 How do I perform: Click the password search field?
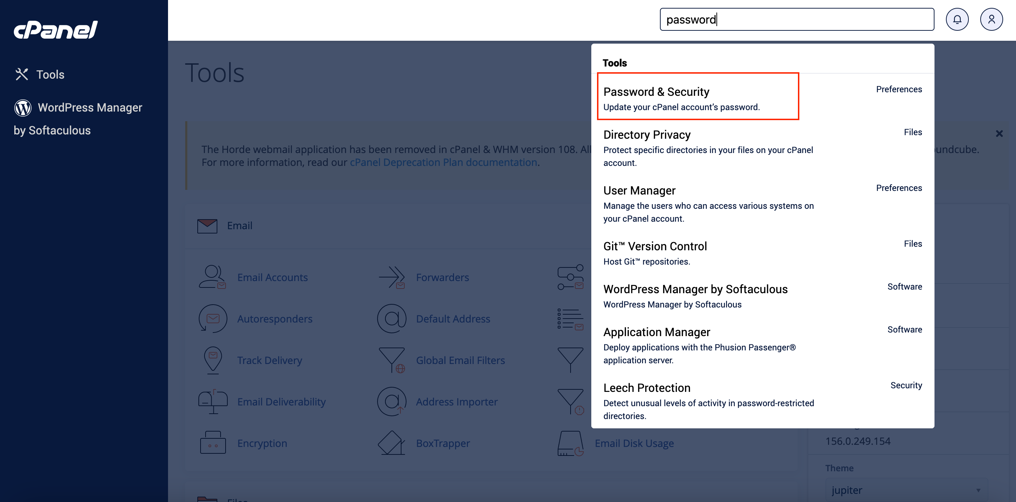coord(797,19)
